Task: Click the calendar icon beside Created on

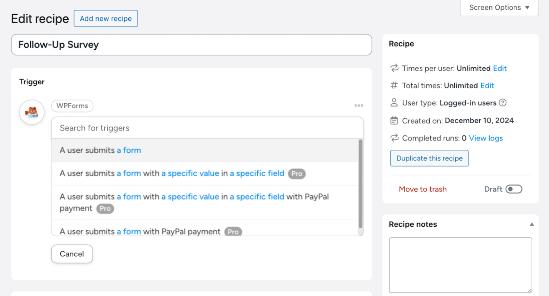Action: click(x=394, y=120)
